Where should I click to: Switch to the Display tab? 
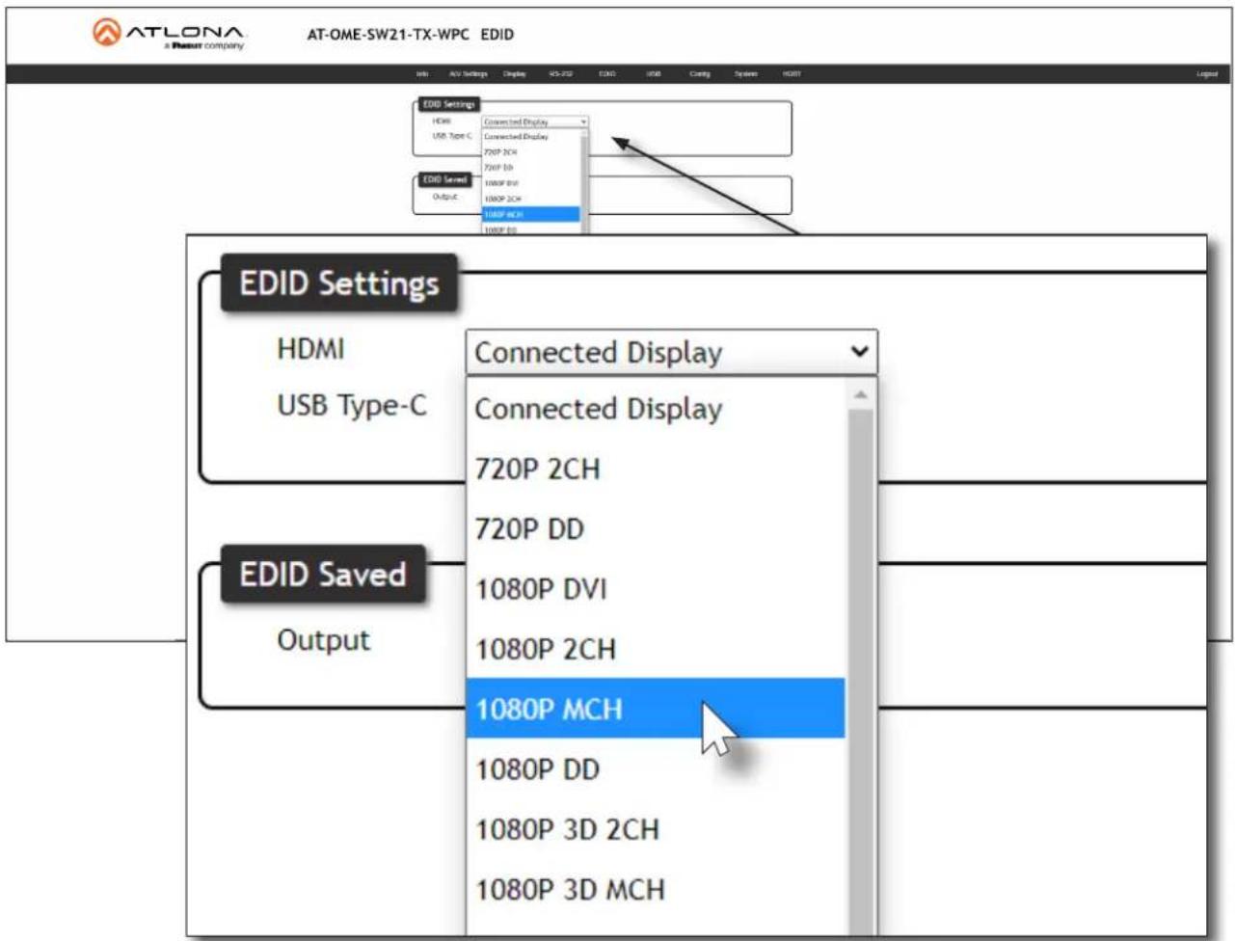click(515, 74)
